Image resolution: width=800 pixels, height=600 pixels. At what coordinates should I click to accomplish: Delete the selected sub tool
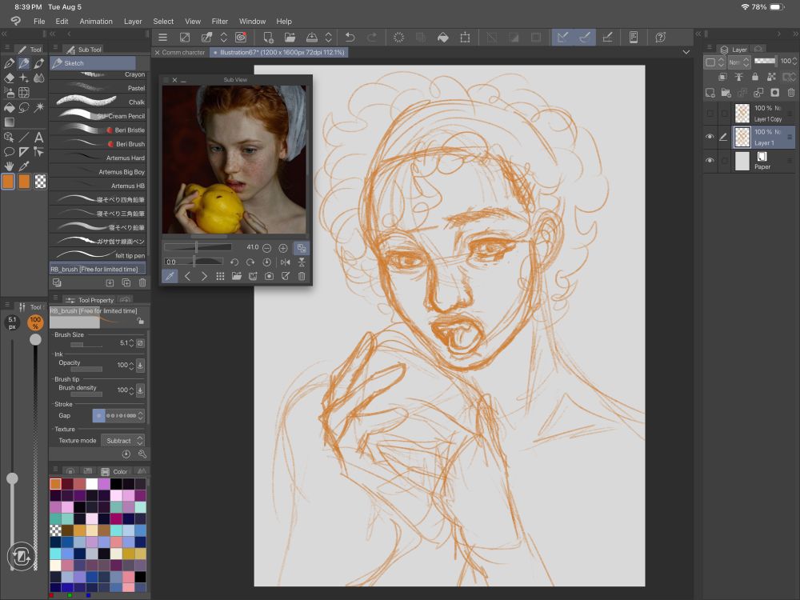coord(142,282)
